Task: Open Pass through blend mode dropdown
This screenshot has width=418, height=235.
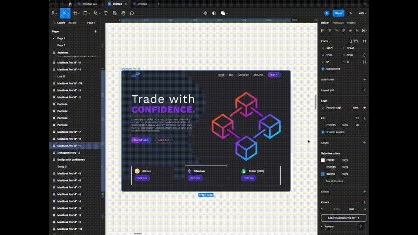Action: click(x=334, y=108)
